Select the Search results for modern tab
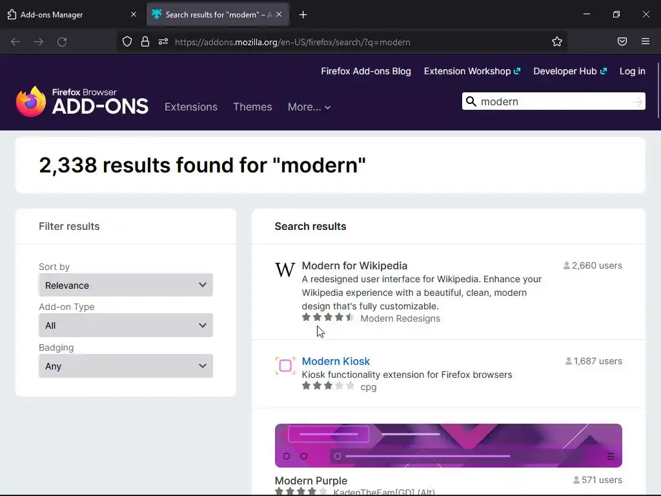The width and height of the screenshot is (661, 496). coord(218,15)
